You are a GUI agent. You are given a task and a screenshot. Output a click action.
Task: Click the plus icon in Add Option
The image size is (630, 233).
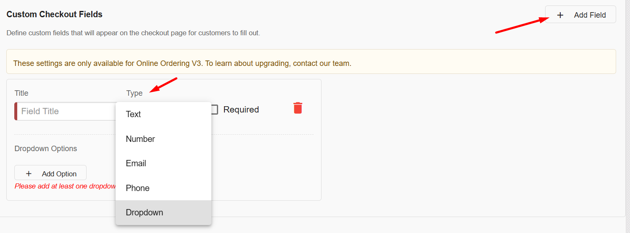click(29, 173)
